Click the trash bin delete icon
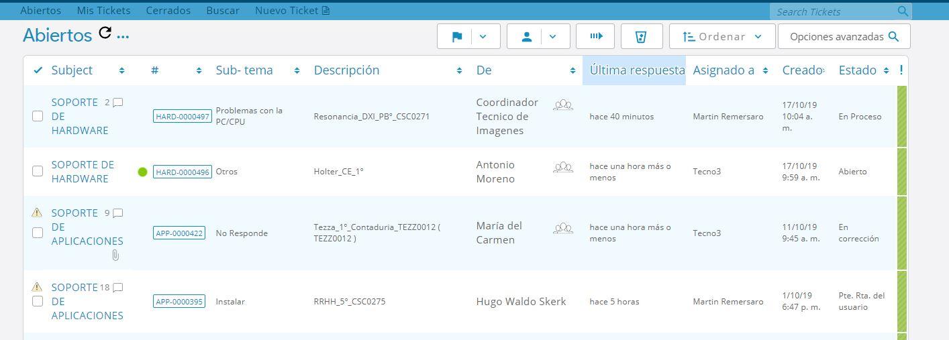 641,37
